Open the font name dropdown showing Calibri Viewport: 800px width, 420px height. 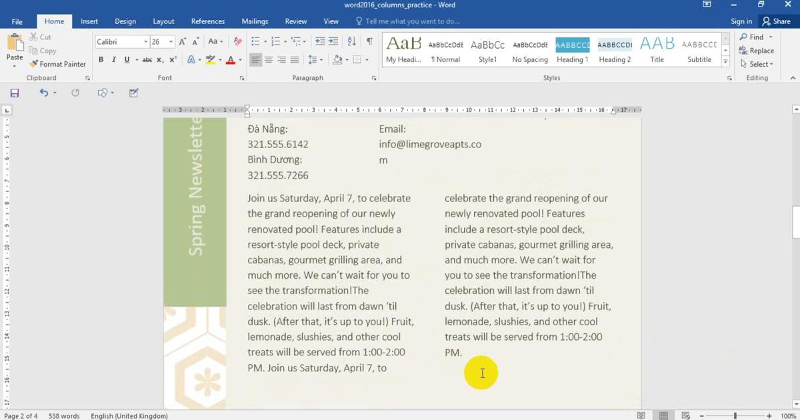coord(145,42)
